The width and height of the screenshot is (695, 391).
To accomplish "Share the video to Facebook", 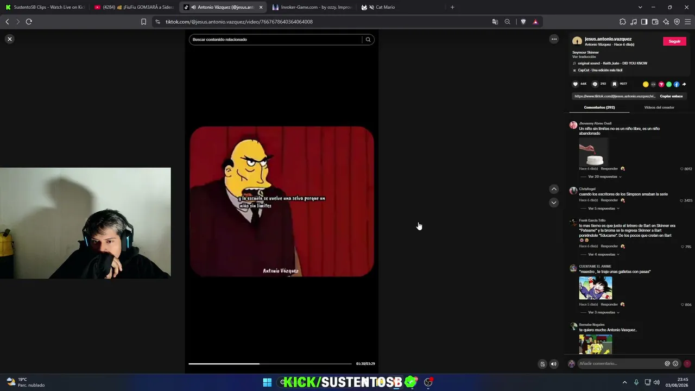I will [677, 84].
